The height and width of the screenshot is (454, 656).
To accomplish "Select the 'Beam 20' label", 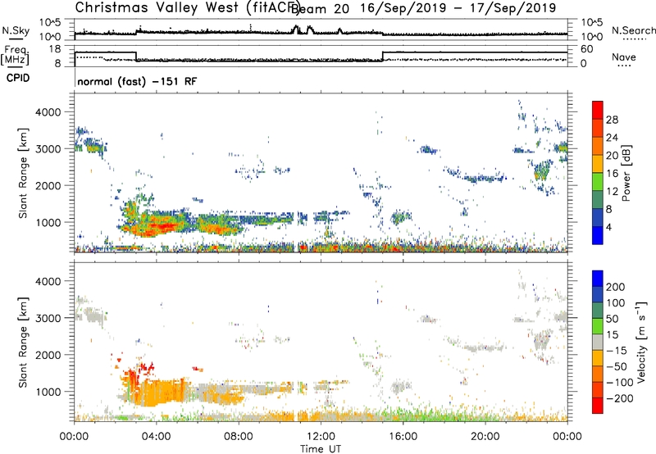I will coord(320,8).
